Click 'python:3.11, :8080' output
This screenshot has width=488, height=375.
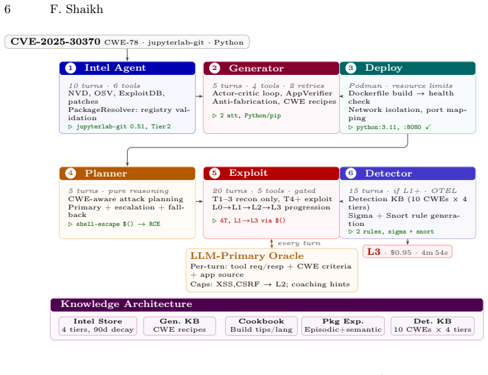click(385, 127)
